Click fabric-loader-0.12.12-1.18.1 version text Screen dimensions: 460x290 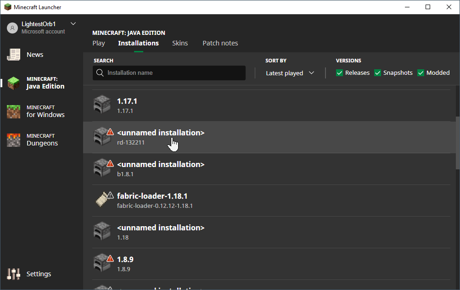tap(155, 206)
